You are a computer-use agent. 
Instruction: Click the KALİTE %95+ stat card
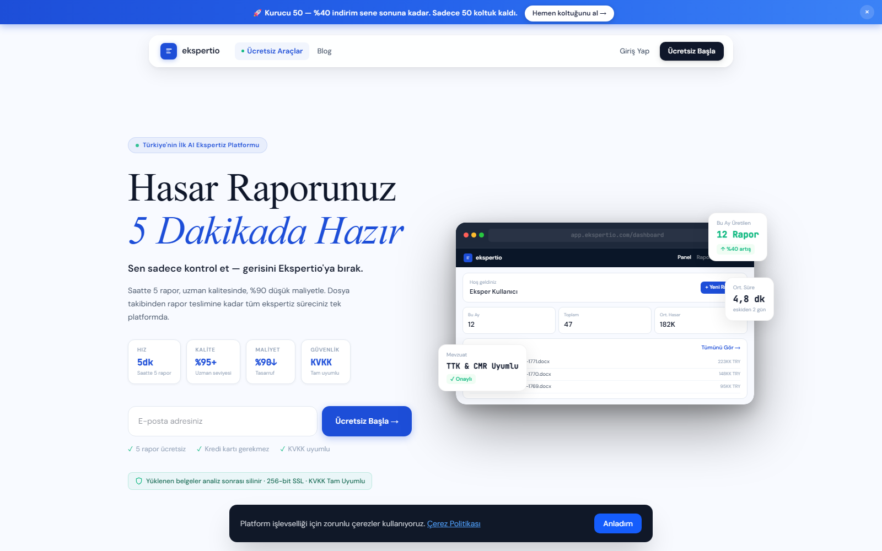[x=213, y=361]
